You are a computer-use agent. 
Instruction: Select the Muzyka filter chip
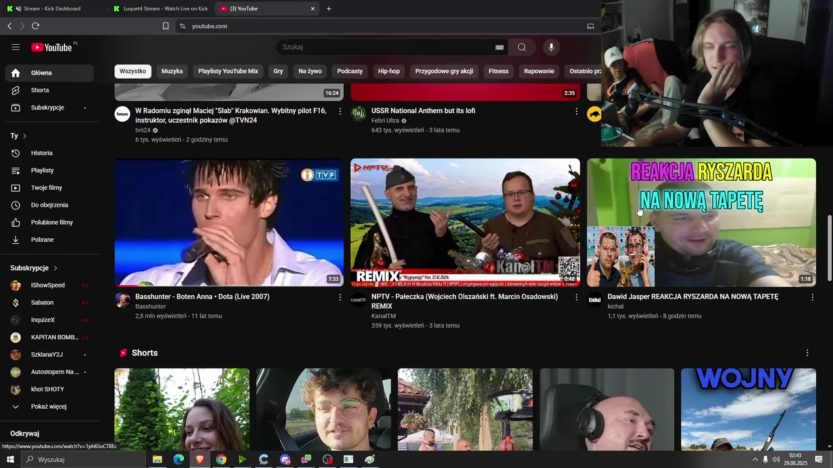[x=172, y=71]
